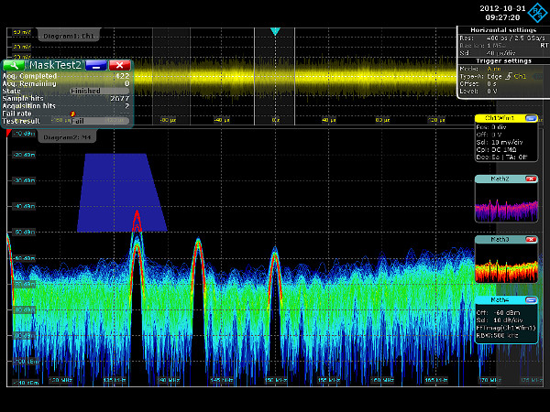Click the 150 MHz frequency axis label
The height and width of the screenshot is (412, 550).
pos(275,380)
